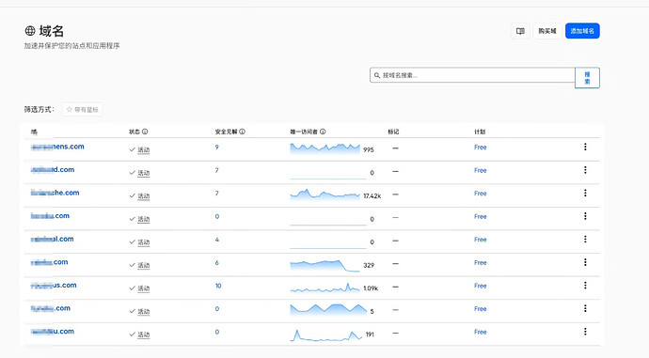649x358 pixels.
Task: Focus the 按域名搜索 search field
Action: click(472, 75)
